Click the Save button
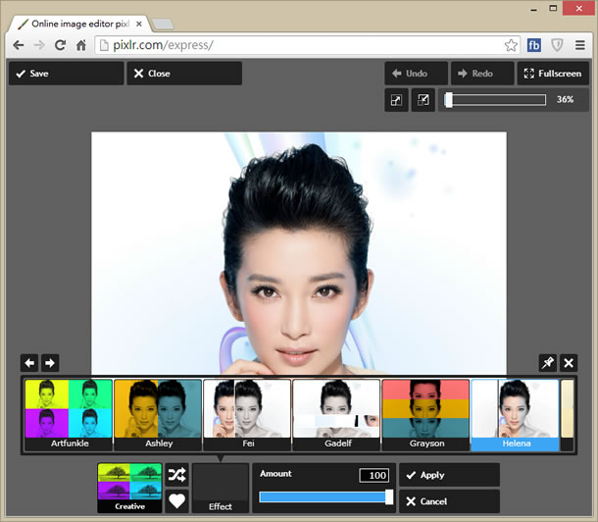The height and width of the screenshot is (522, 598). pos(66,74)
